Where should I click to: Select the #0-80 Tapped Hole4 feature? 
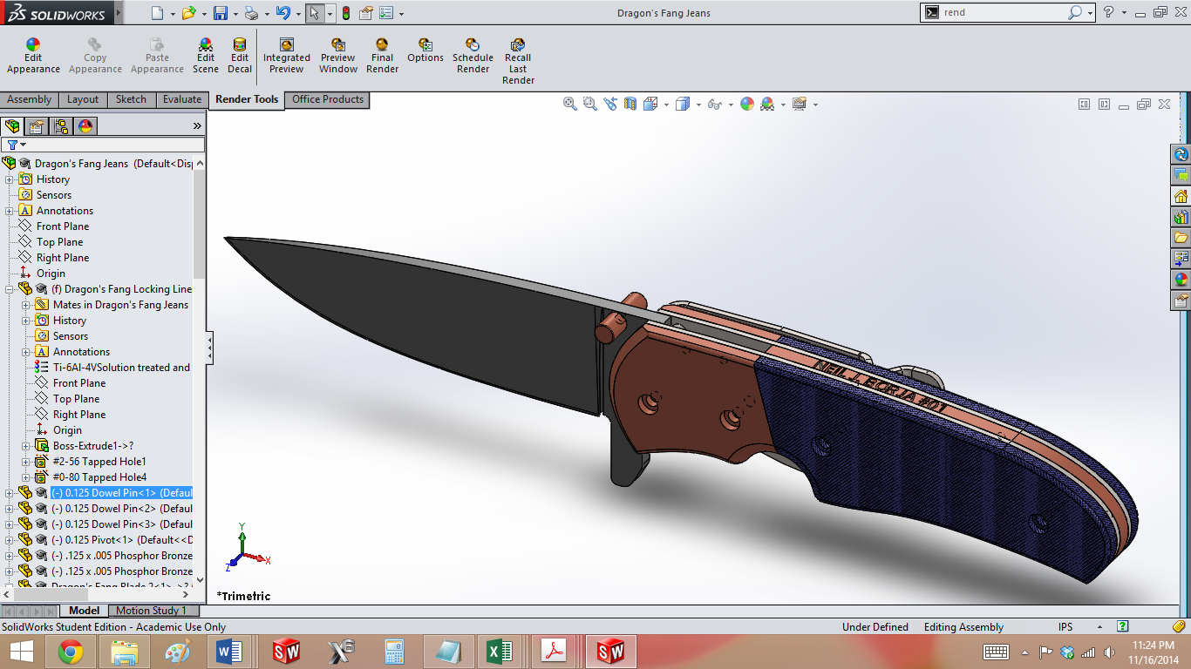(x=99, y=477)
